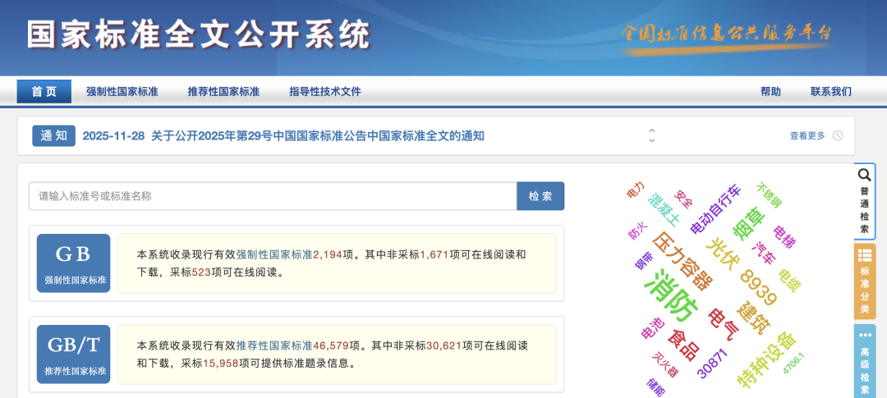Click the down arrow of notice scroller
Viewport: 887px width, 398px height.
pyautogui.click(x=651, y=140)
